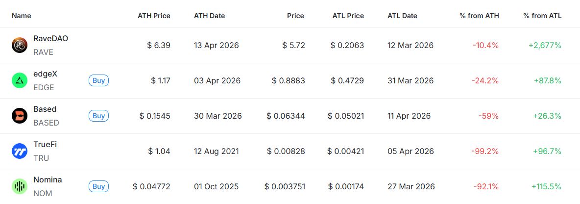Click the TrueFi blue logo icon
The image size is (580, 204).
coord(20,151)
